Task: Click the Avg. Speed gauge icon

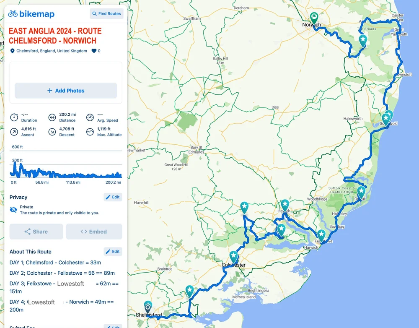Action: [x=90, y=117]
